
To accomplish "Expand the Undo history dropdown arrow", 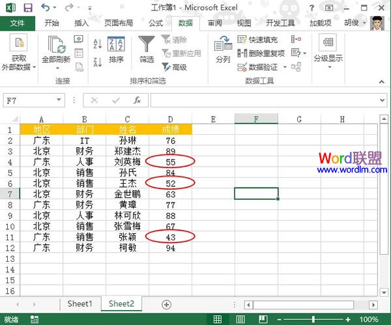I will click(x=55, y=8).
